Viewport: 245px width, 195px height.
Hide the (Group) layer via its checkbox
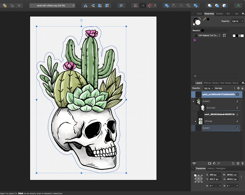click(x=237, y=121)
